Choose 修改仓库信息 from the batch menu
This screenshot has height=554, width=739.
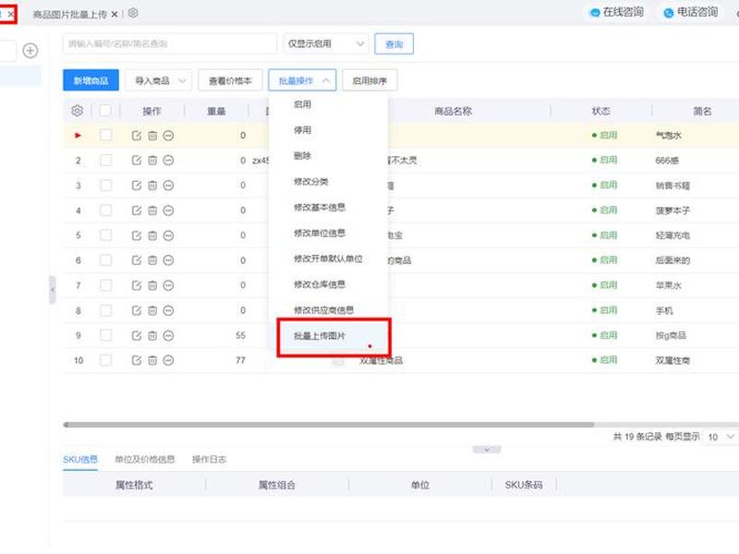(319, 284)
